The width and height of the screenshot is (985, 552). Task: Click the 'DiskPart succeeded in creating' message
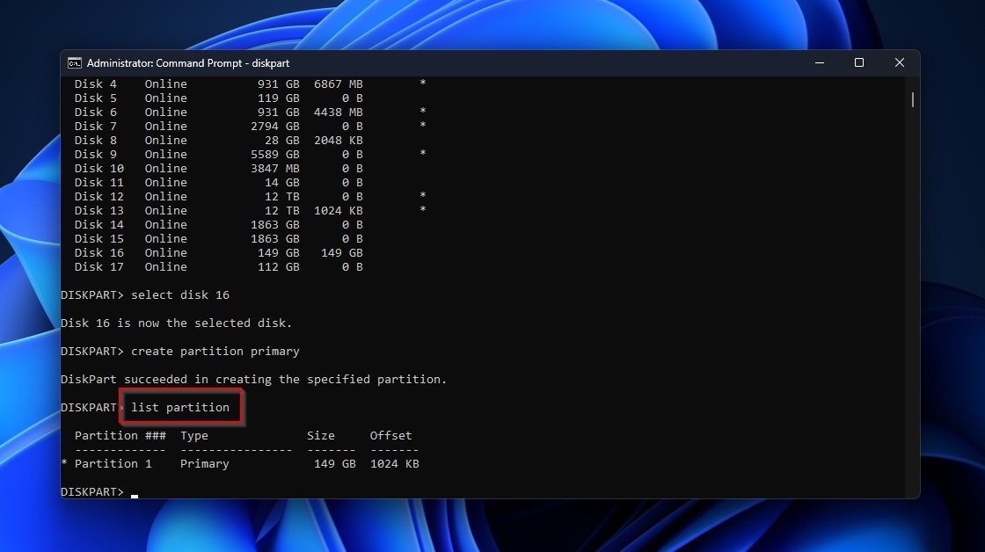(253, 380)
